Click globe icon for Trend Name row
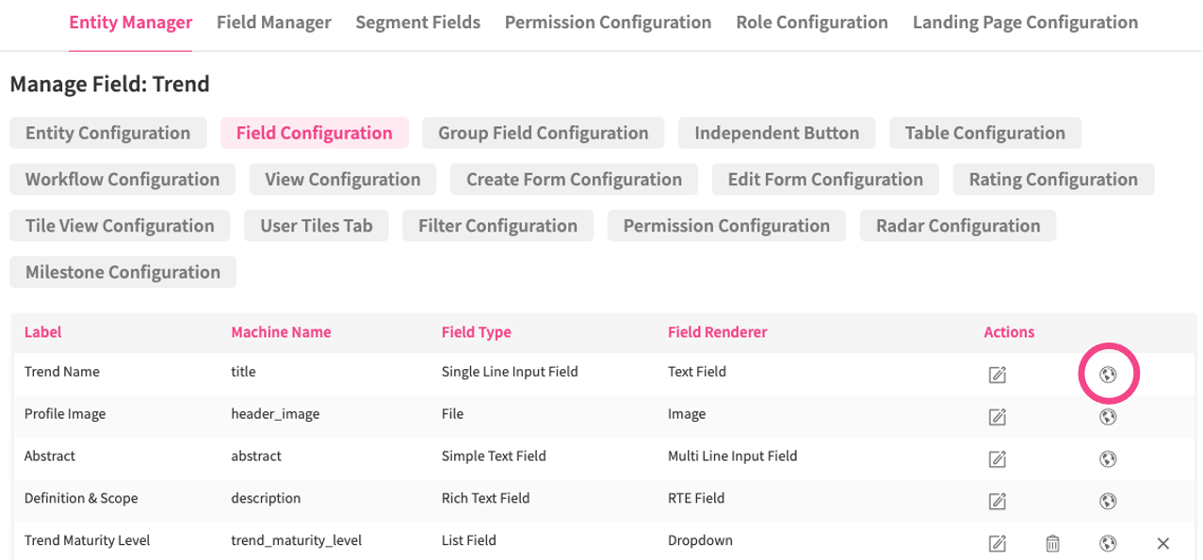The width and height of the screenshot is (1203, 560). 1108,375
